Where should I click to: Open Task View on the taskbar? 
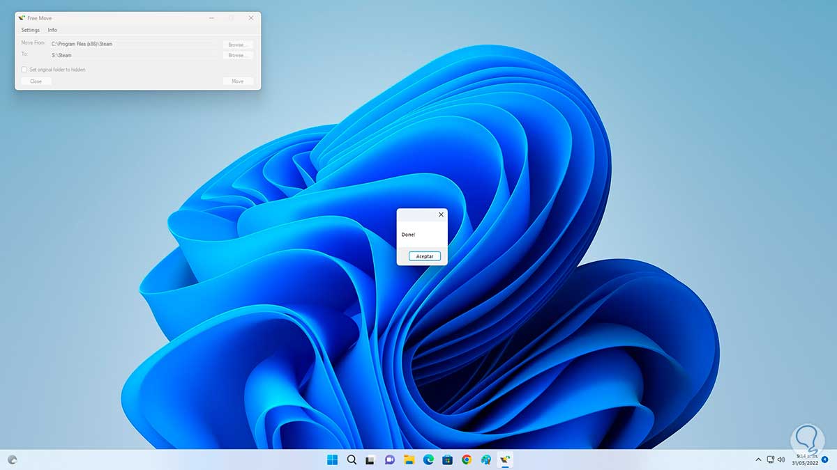[370, 460]
